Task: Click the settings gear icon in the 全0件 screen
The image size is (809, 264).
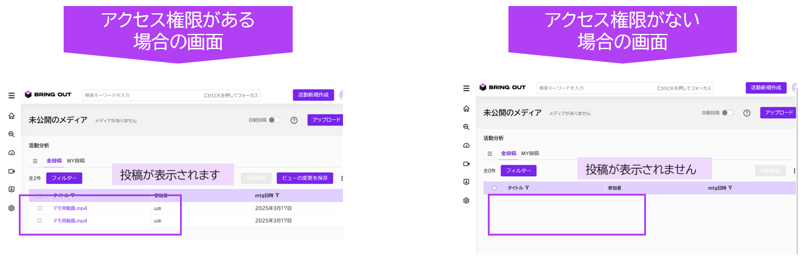Action: point(466,200)
